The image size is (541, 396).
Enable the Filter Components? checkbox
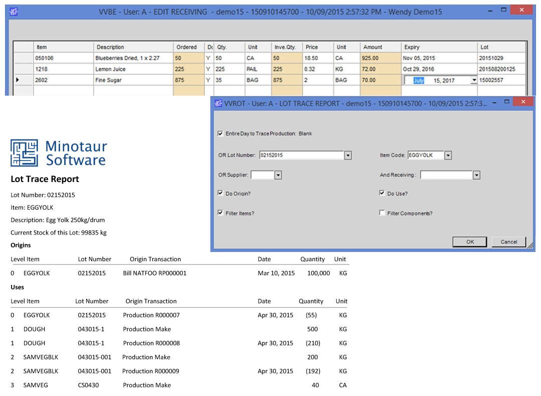382,213
